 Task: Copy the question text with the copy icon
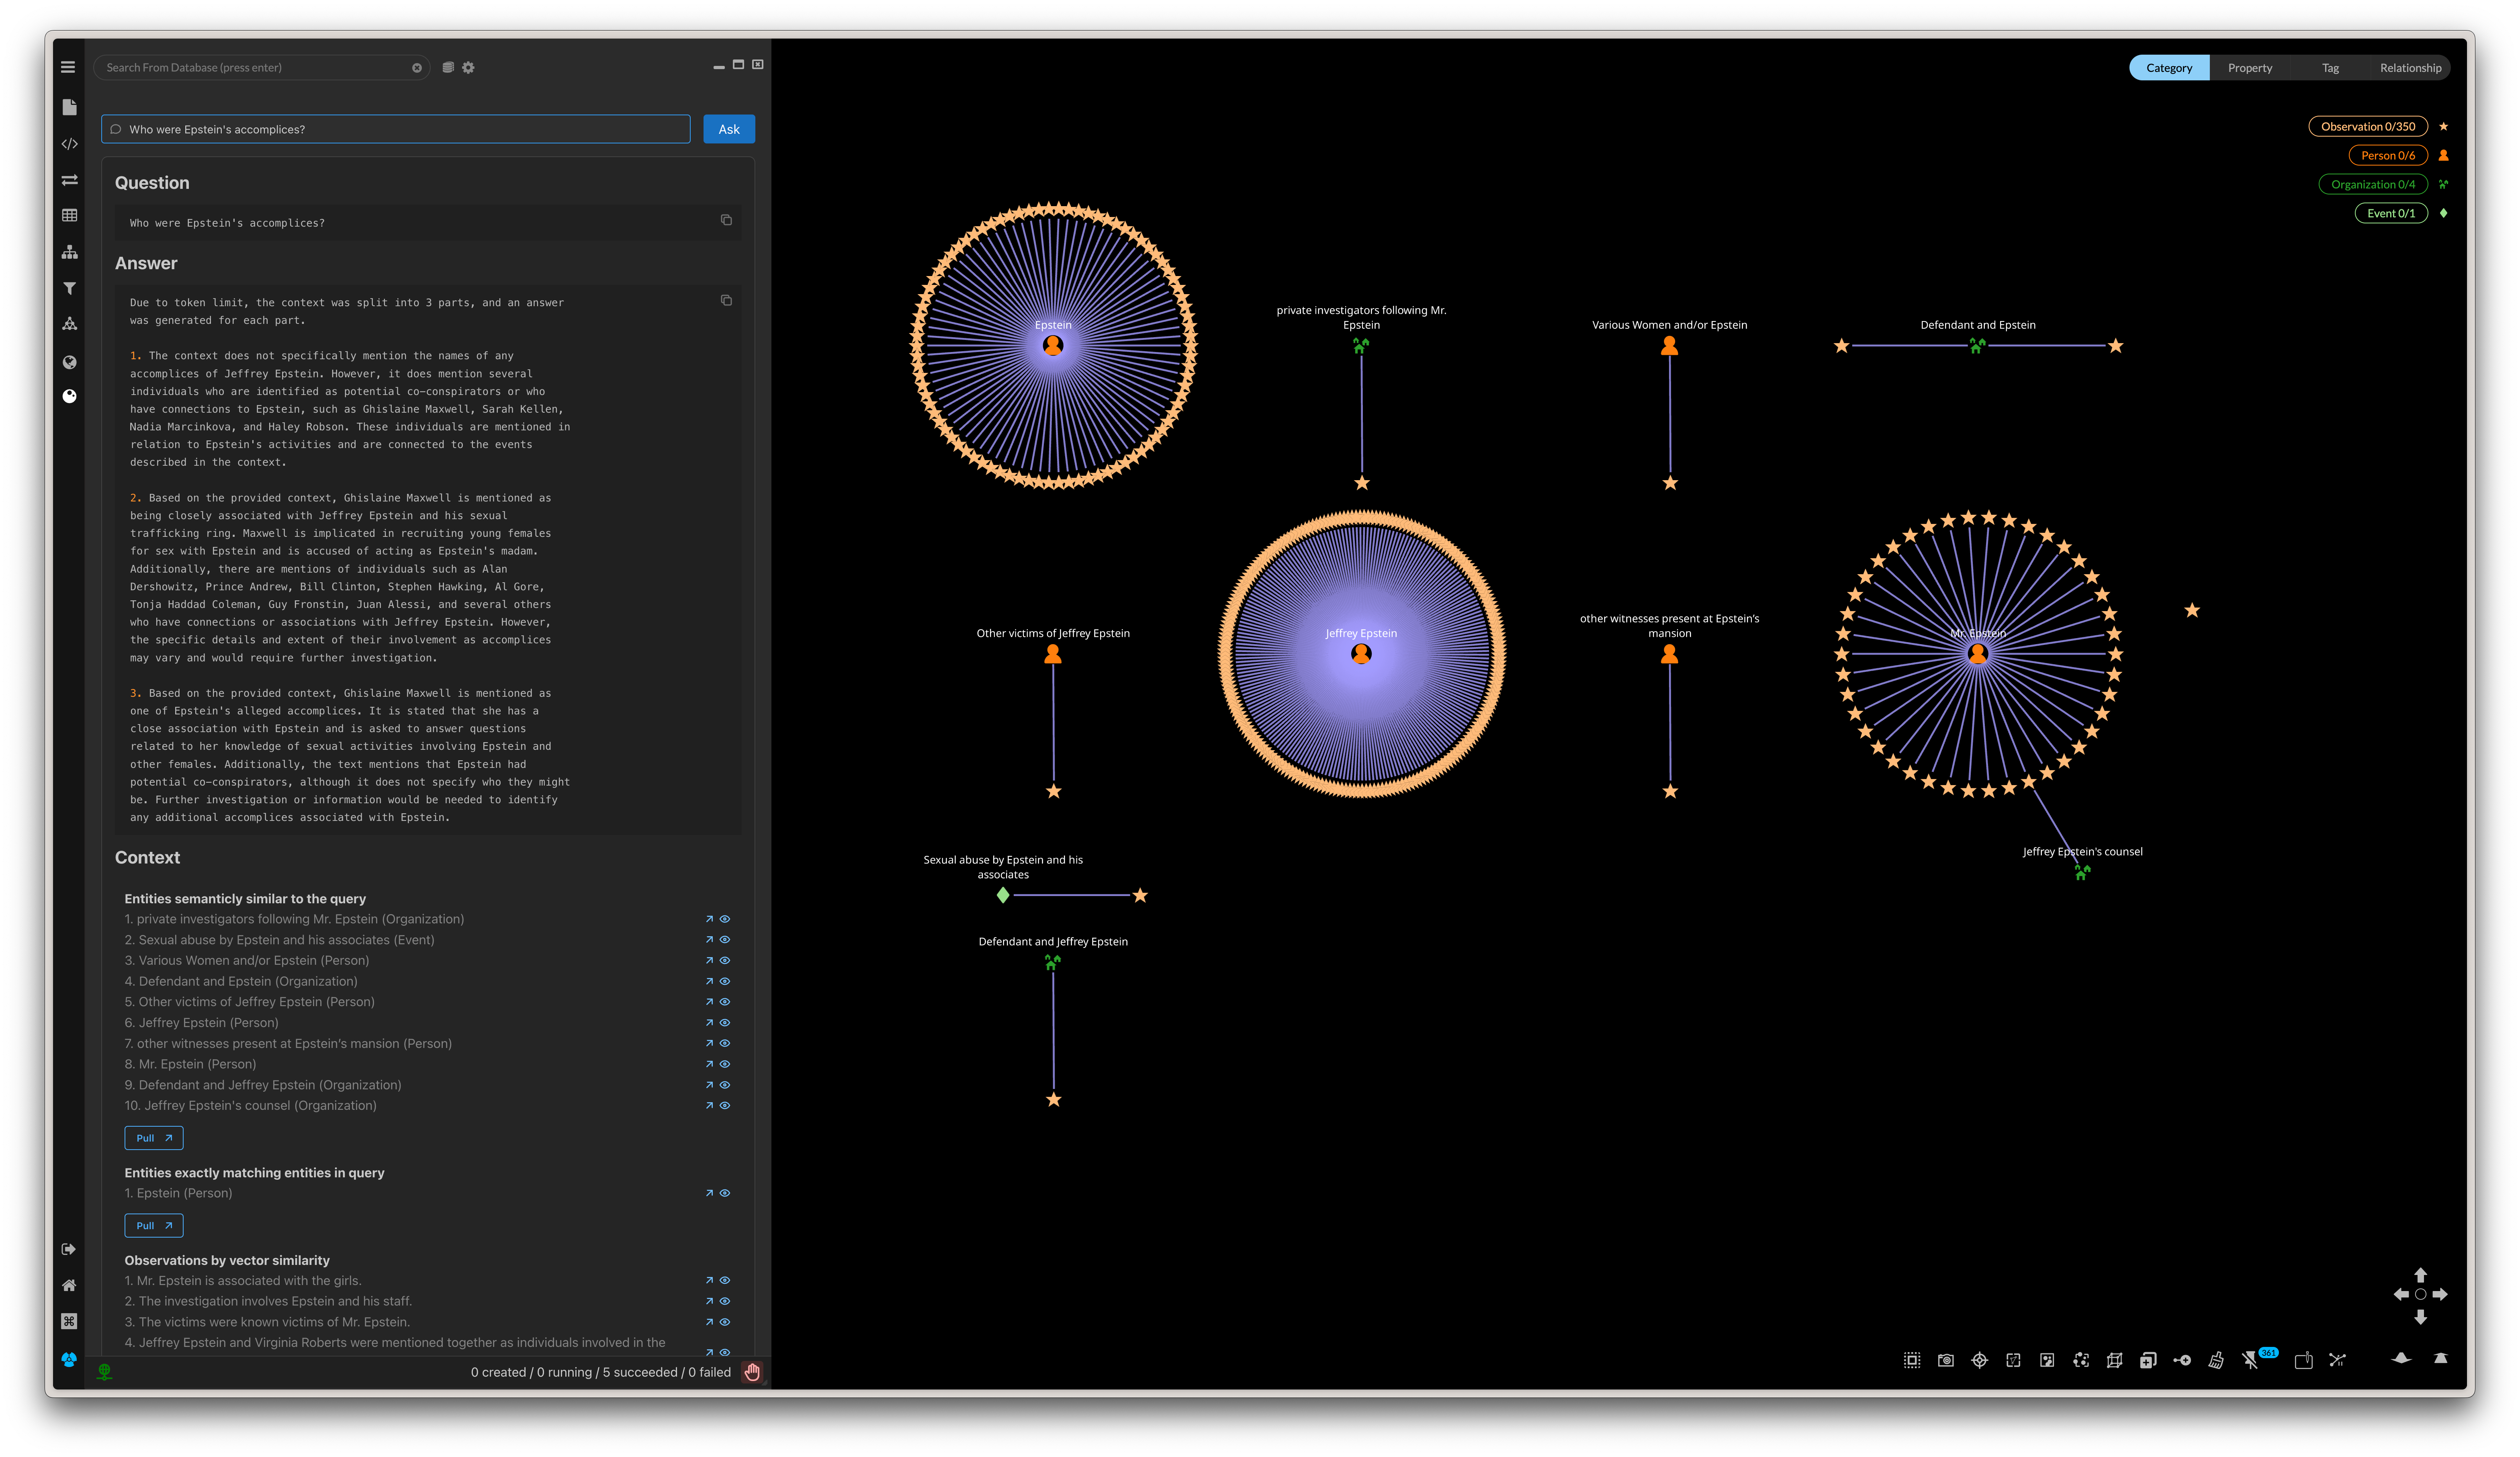click(x=726, y=220)
